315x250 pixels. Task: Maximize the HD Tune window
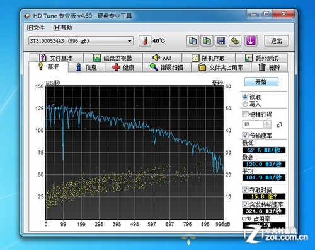(x=266, y=14)
